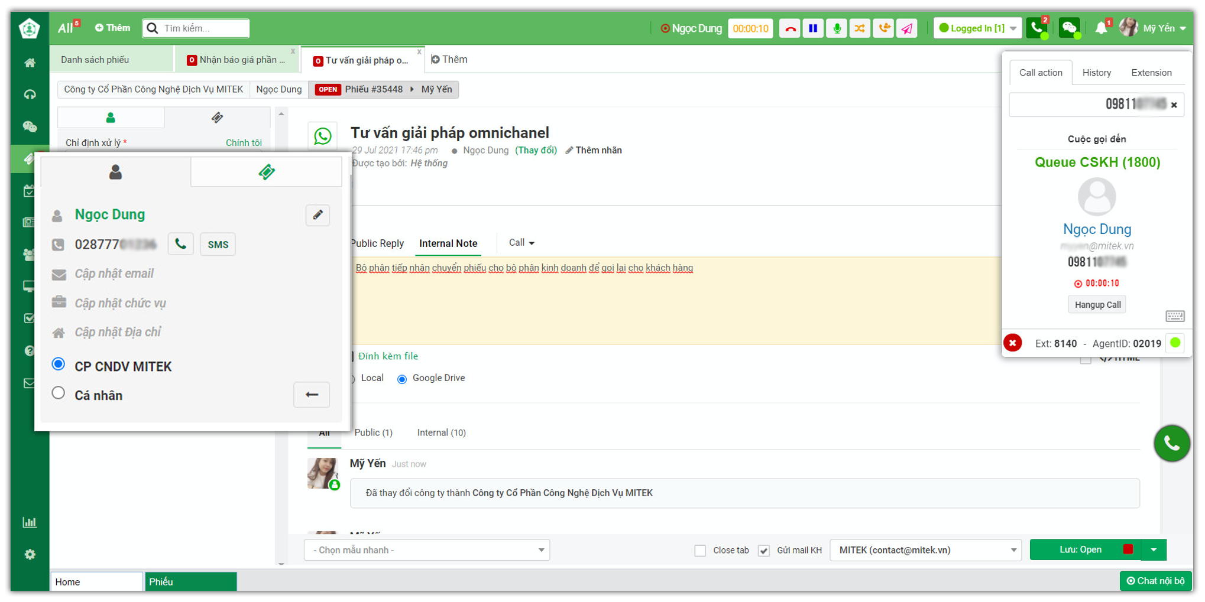Switch to the History tab
This screenshot has width=1205, height=602.
1096,73
